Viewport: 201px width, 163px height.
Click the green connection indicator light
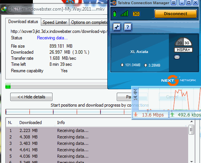115,14
